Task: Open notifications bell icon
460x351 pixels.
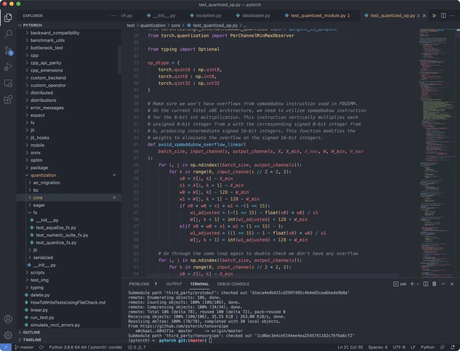Action: click(x=452, y=347)
